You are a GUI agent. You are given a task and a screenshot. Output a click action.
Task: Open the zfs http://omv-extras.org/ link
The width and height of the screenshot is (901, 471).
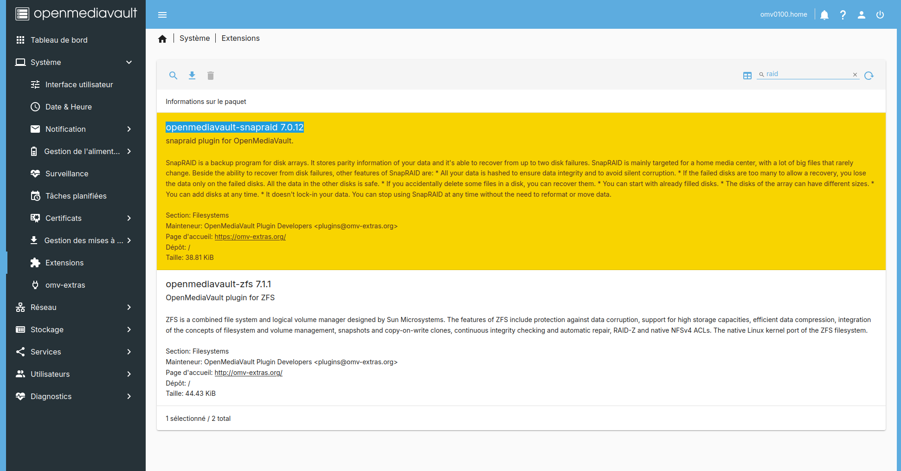[248, 373]
